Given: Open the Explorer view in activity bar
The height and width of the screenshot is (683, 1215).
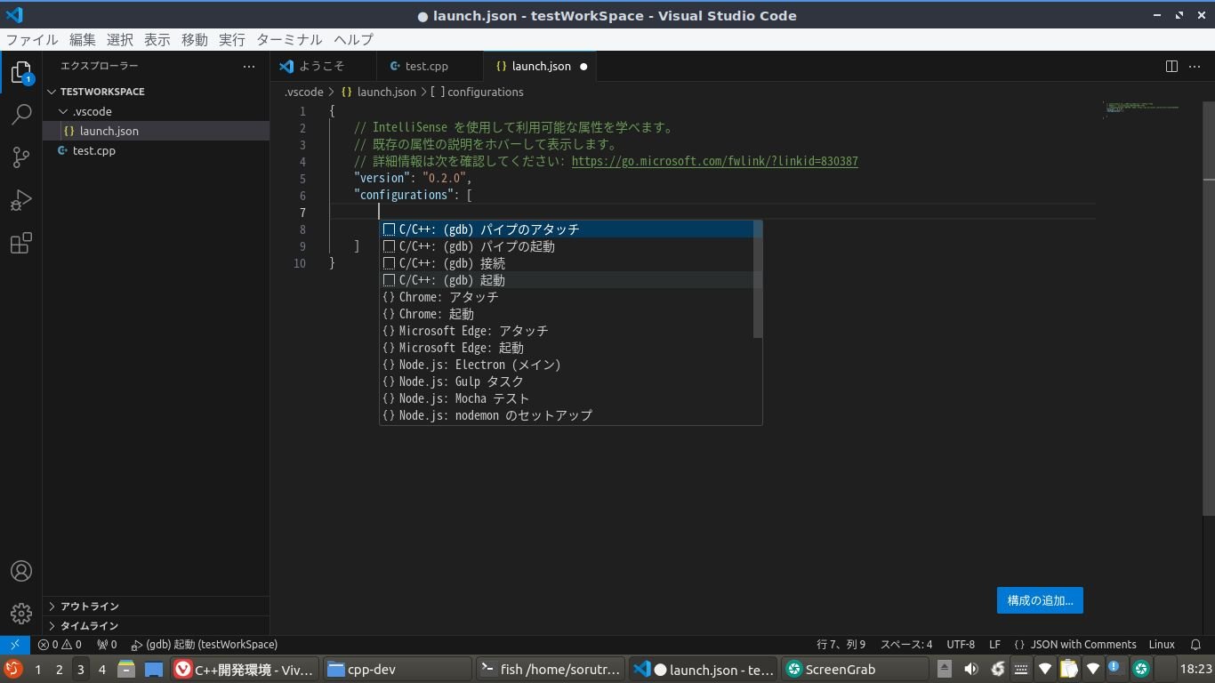Looking at the screenshot, I should [x=21, y=73].
